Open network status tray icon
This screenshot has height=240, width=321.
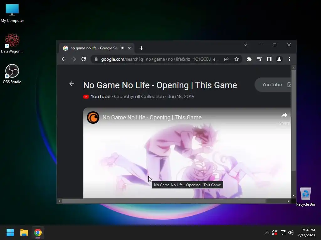[283, 232]
